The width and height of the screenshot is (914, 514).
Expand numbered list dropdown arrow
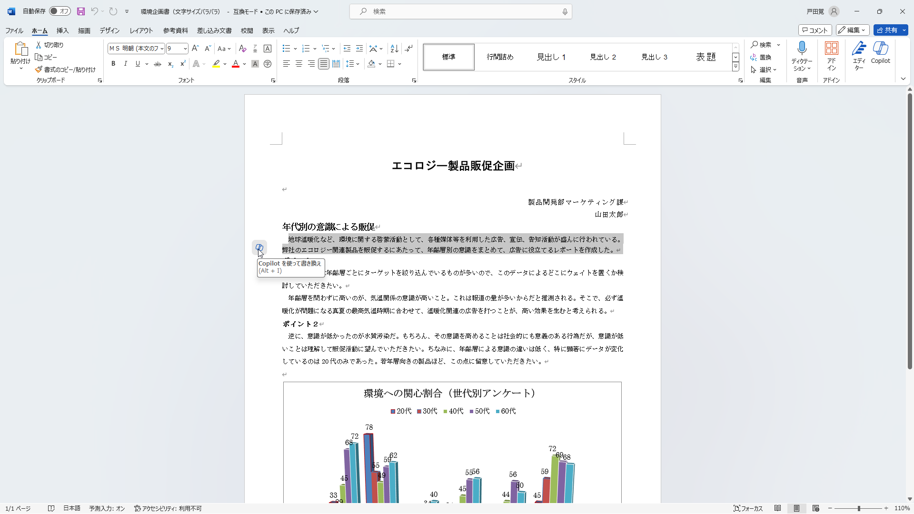click(x=315, y=49)
